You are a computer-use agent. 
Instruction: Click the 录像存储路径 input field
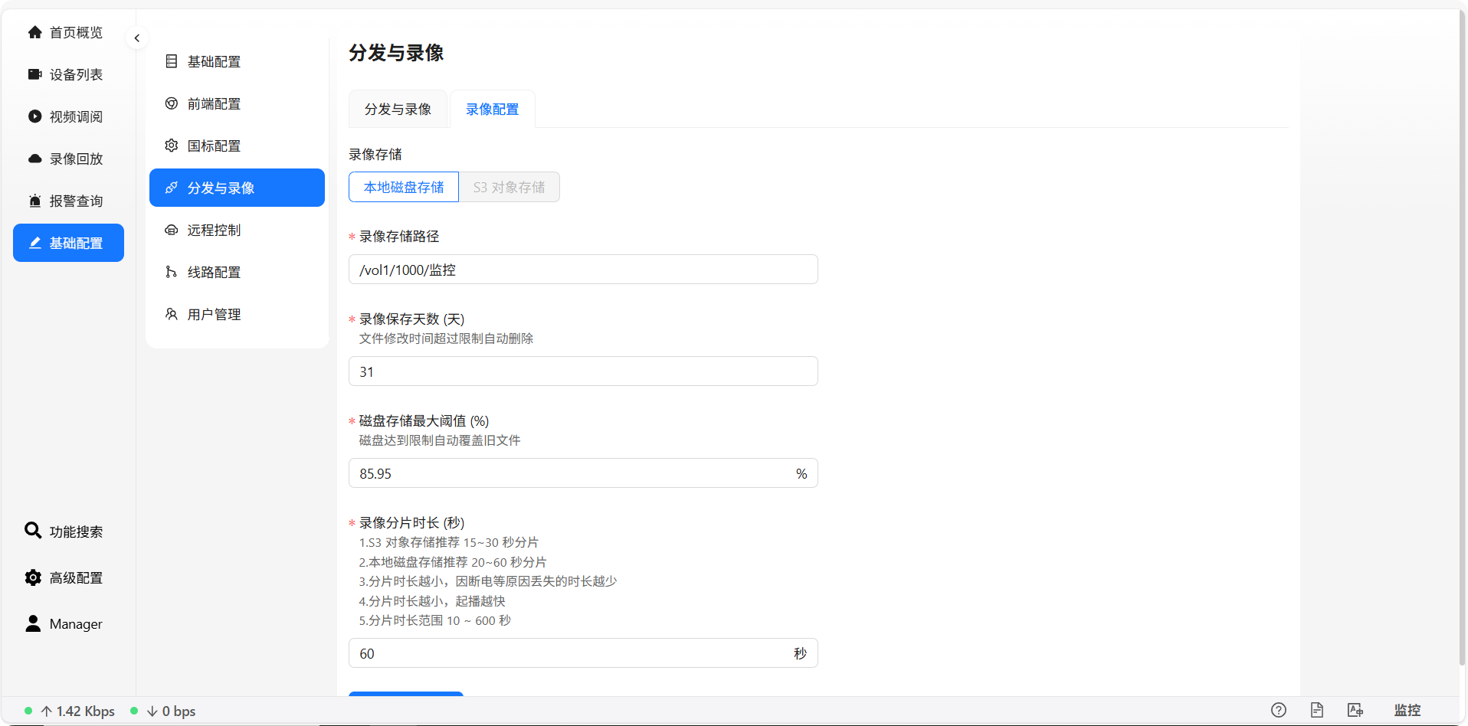pyautogui.click(x=582, y=269)
